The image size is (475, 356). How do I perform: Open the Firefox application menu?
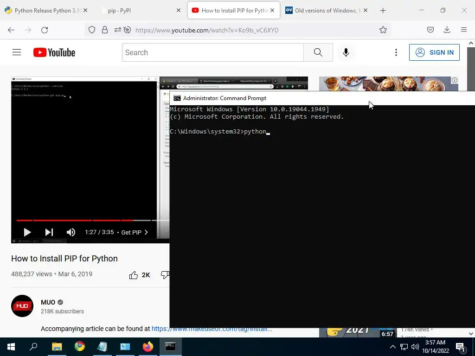[464, 30]
